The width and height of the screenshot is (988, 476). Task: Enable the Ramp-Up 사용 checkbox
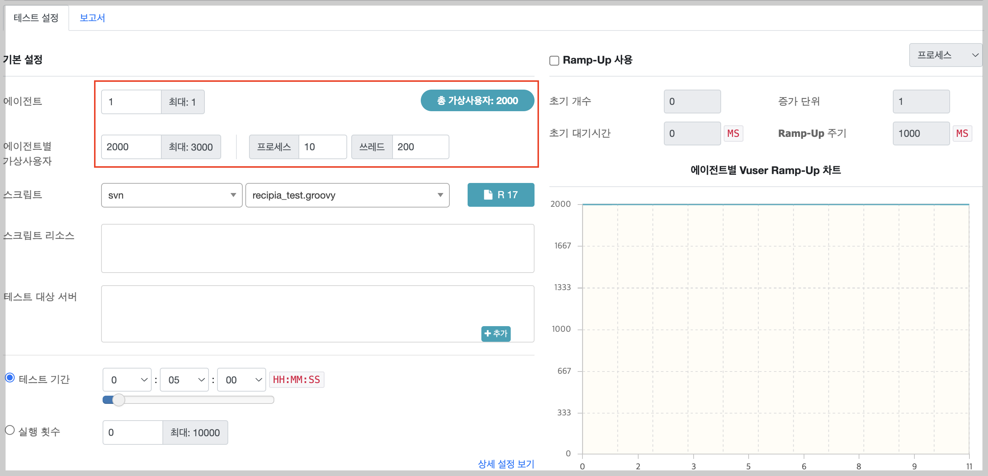point(554,60)
